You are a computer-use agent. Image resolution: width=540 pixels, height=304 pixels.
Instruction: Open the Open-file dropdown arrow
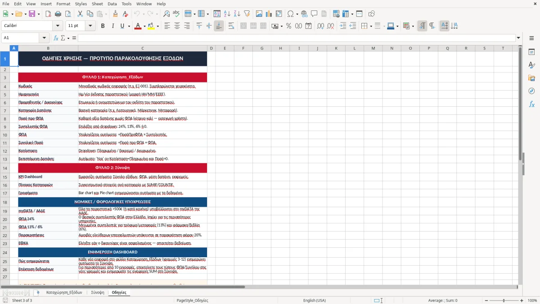[25, 14]
